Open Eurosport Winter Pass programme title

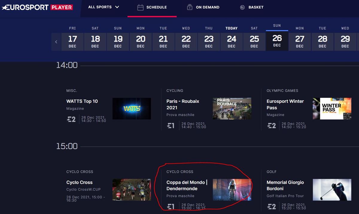285,104
